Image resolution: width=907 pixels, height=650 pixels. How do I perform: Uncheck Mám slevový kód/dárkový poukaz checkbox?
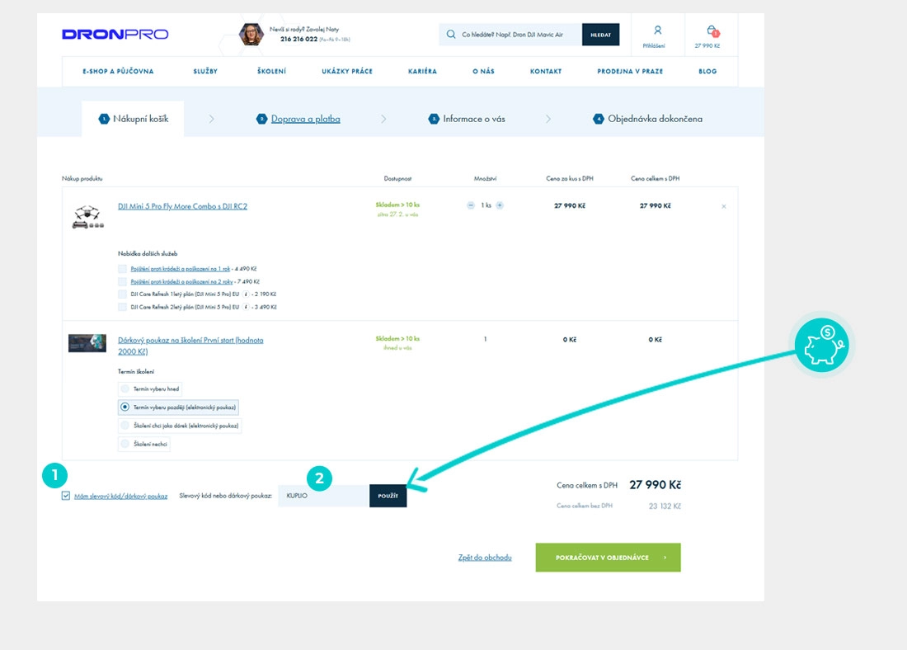(x=66, y=496)
